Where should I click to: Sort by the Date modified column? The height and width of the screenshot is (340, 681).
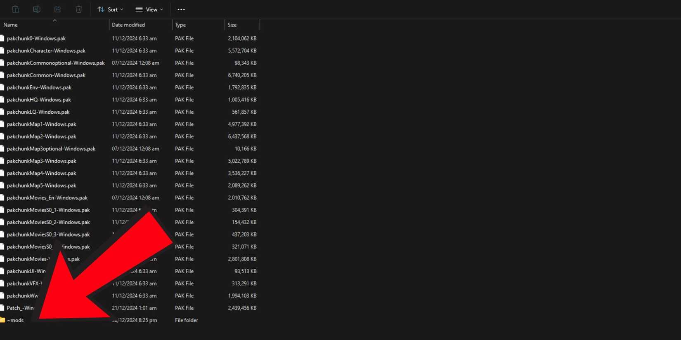128,25
